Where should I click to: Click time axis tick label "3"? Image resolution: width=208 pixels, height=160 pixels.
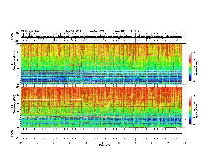pos(70,143)
